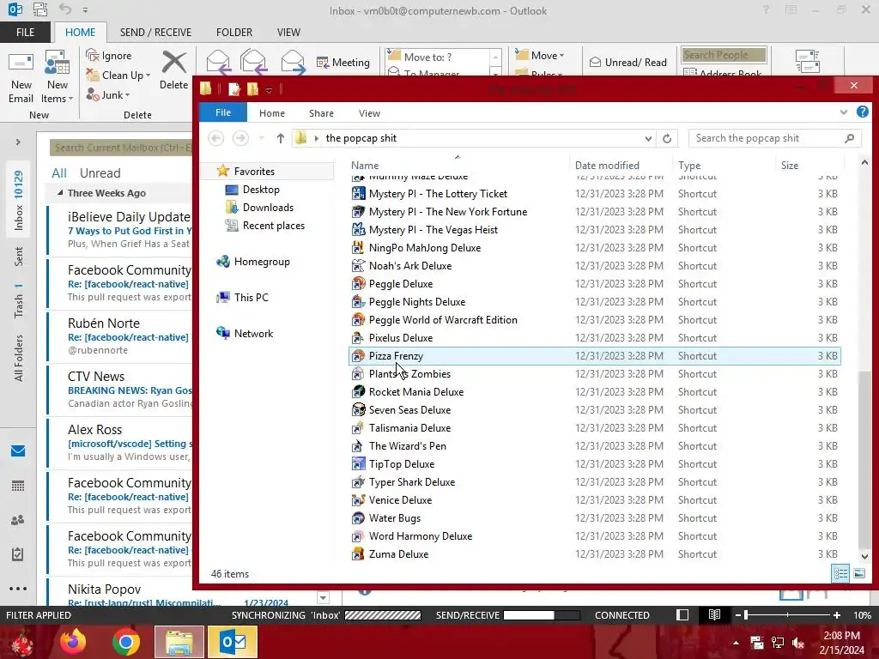Select This PC in the navigation pane

(243, 298)
